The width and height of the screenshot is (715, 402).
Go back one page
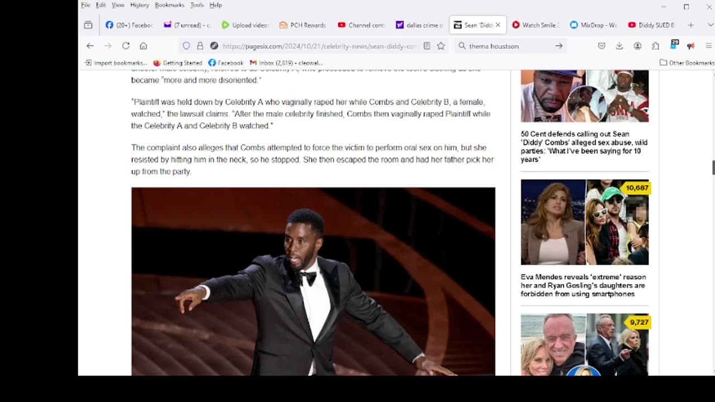pyautogui.click(x=90, y=46)
